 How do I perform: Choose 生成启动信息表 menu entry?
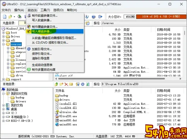55,65
